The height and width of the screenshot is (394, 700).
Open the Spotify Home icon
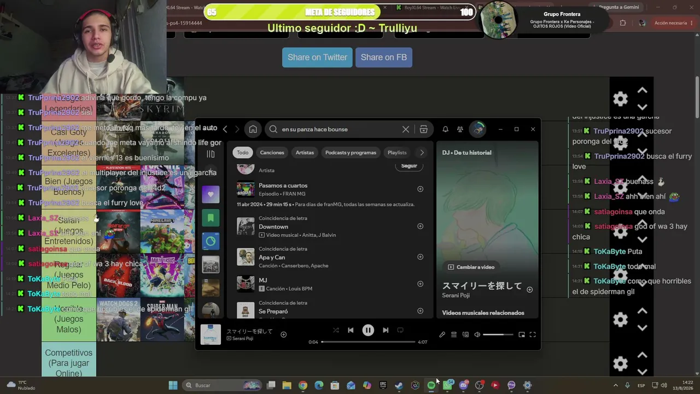point(253,129)
